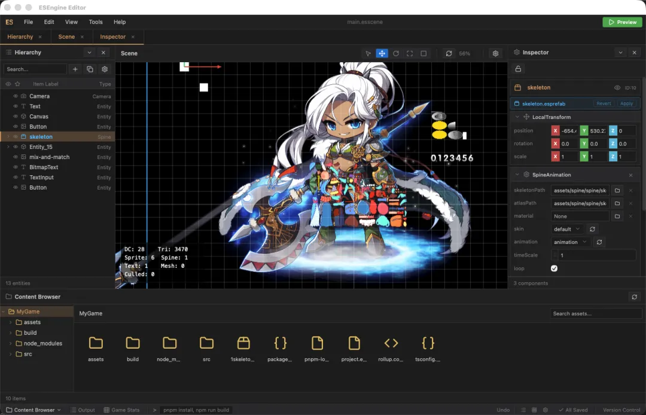Viewport: 646px width, 415px height.
Task: Open Inspector panel dropdown chevron
Action: tap(620, 53)
